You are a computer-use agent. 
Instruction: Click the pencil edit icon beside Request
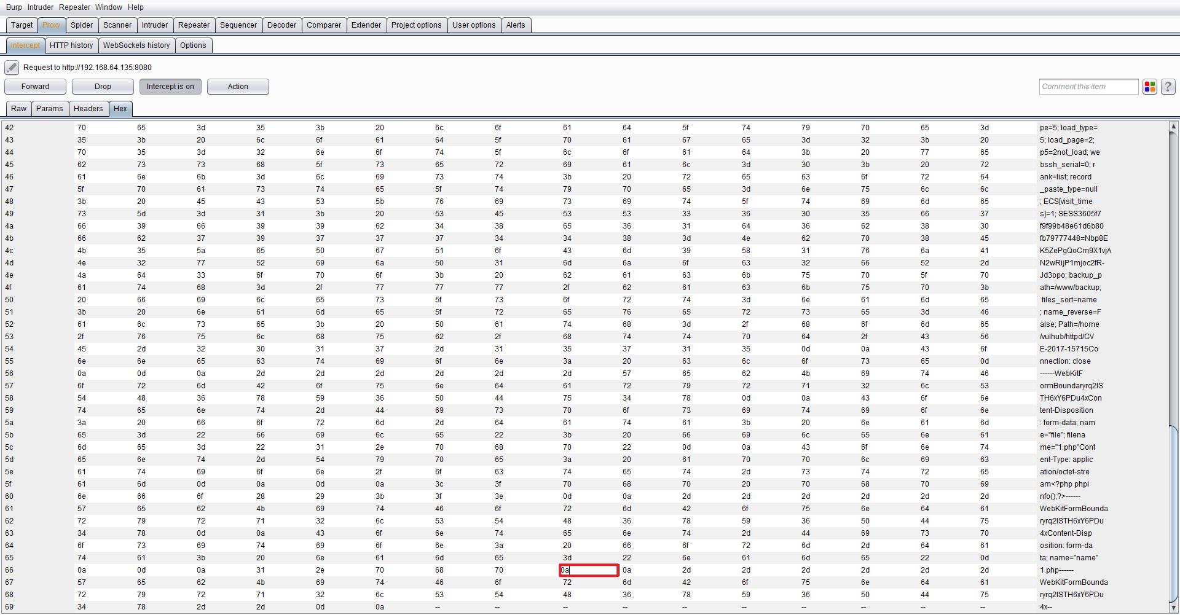coord(12,68)
